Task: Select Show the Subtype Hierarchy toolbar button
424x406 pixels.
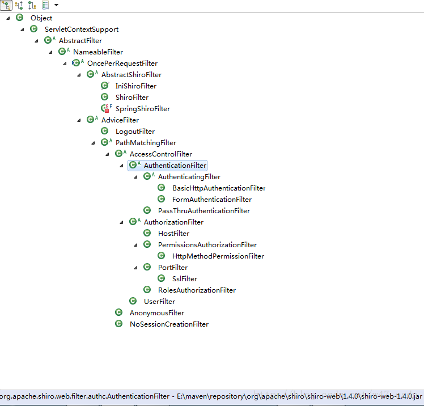Action: [32, 5]
